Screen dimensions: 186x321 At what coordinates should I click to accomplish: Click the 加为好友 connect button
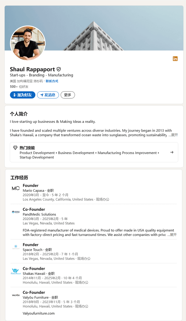coord(22,95)
